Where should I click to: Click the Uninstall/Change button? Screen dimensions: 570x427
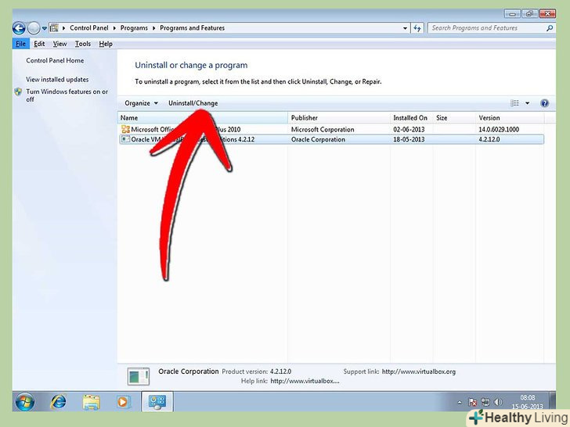[x=193, y=103]
